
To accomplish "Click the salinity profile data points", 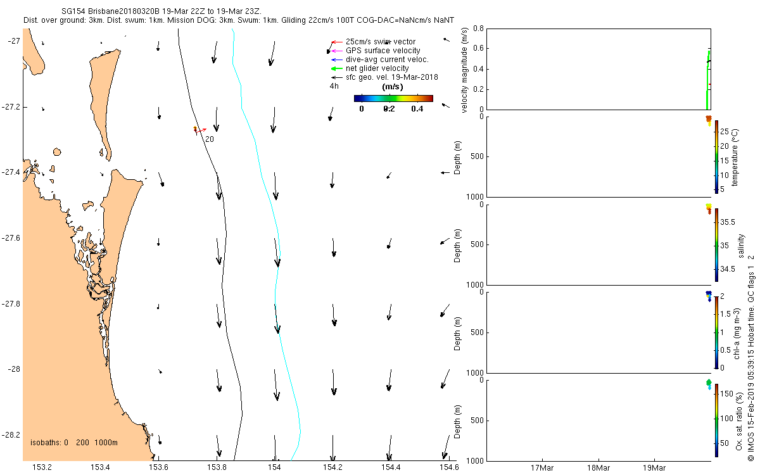I will click(x=709, y=209).
